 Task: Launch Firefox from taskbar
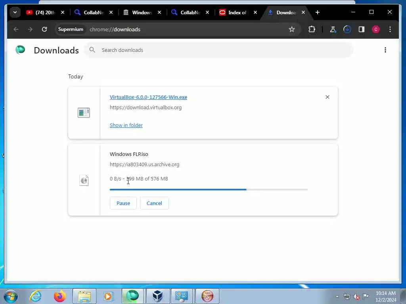[59, 296]
